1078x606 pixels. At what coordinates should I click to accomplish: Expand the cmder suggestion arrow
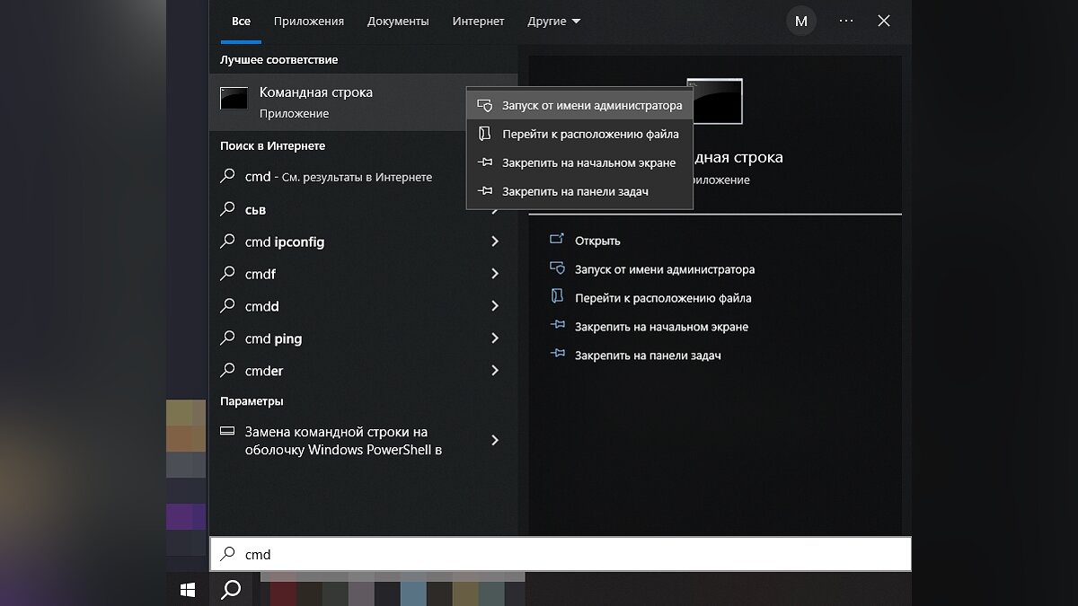click(x=494, y=371)
